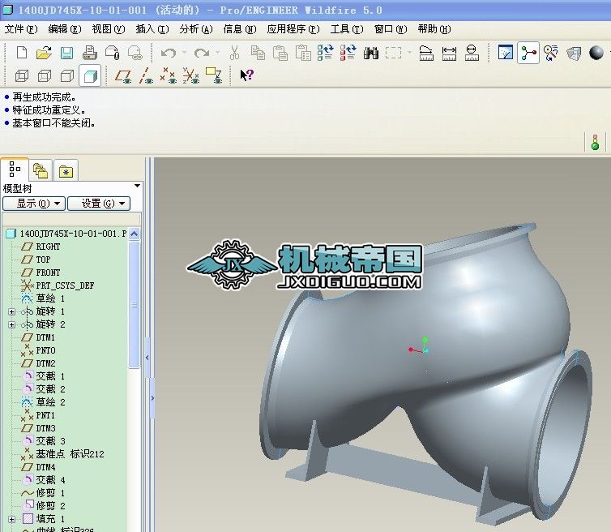Toggle datum axes display

click(x=145, y=75)
